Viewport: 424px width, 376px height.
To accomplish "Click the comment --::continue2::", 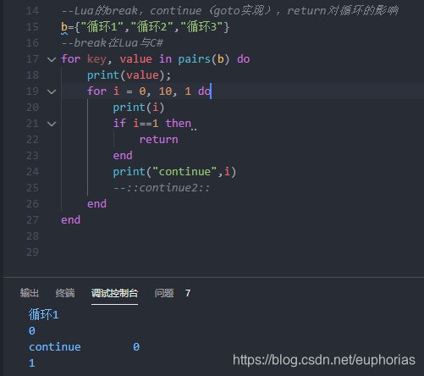I will 162,188.
